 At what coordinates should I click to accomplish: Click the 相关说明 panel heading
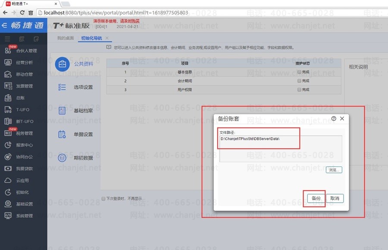[x=358, y=67]
